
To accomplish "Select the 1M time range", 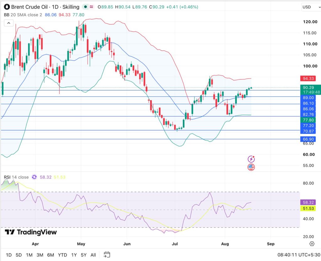I will [29, 255].
